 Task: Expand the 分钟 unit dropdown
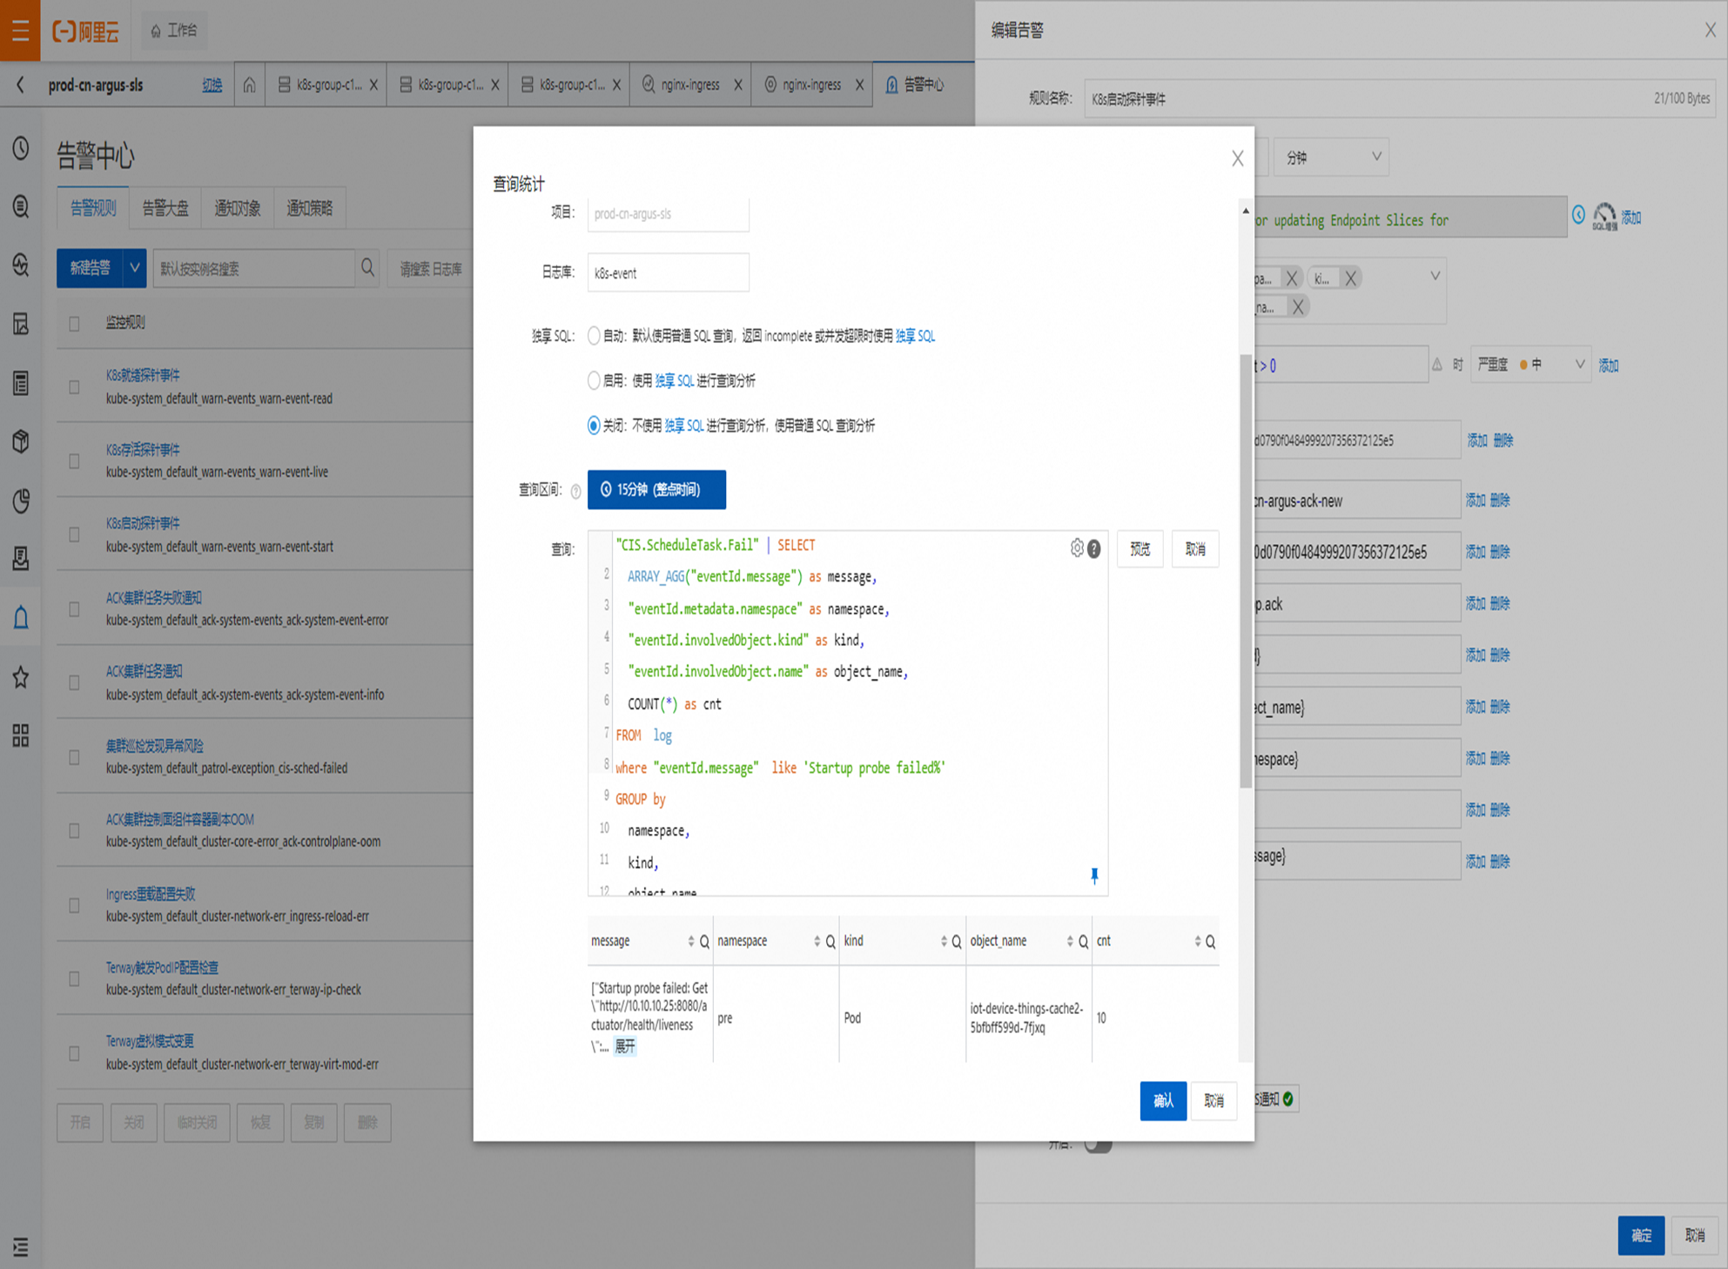point(1331,158)
